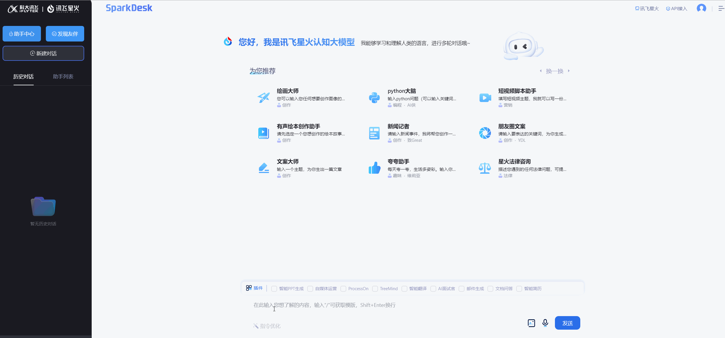
Task: Open the python大脑 assistant title
Action: click(402, 91)
